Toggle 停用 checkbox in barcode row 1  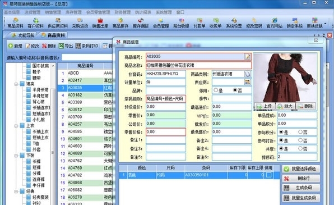click(269, 175)
